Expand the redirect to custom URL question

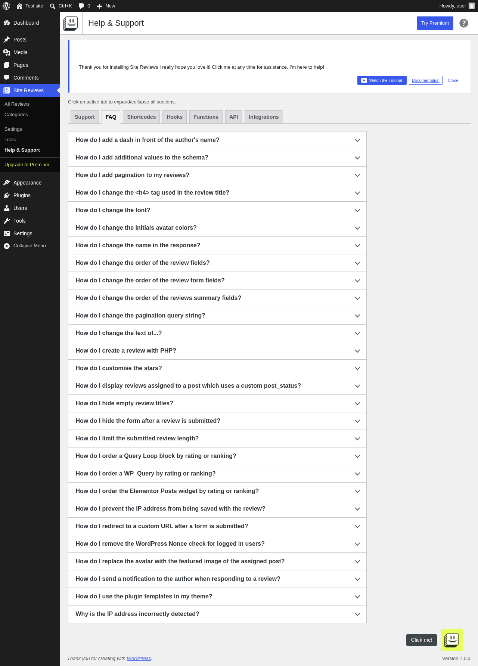pos(217,526)
